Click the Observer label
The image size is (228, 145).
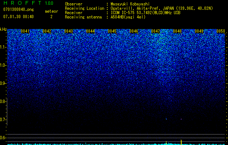click(x=74, y=4)
